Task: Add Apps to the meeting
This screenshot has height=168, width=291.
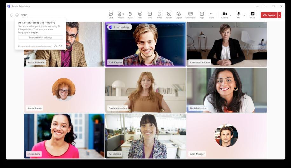Action: point(202,15)
